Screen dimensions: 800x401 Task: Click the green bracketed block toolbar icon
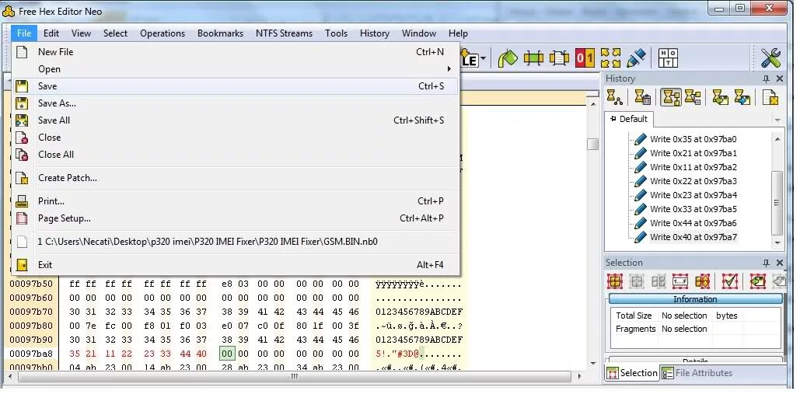click(x=533, y=58)
